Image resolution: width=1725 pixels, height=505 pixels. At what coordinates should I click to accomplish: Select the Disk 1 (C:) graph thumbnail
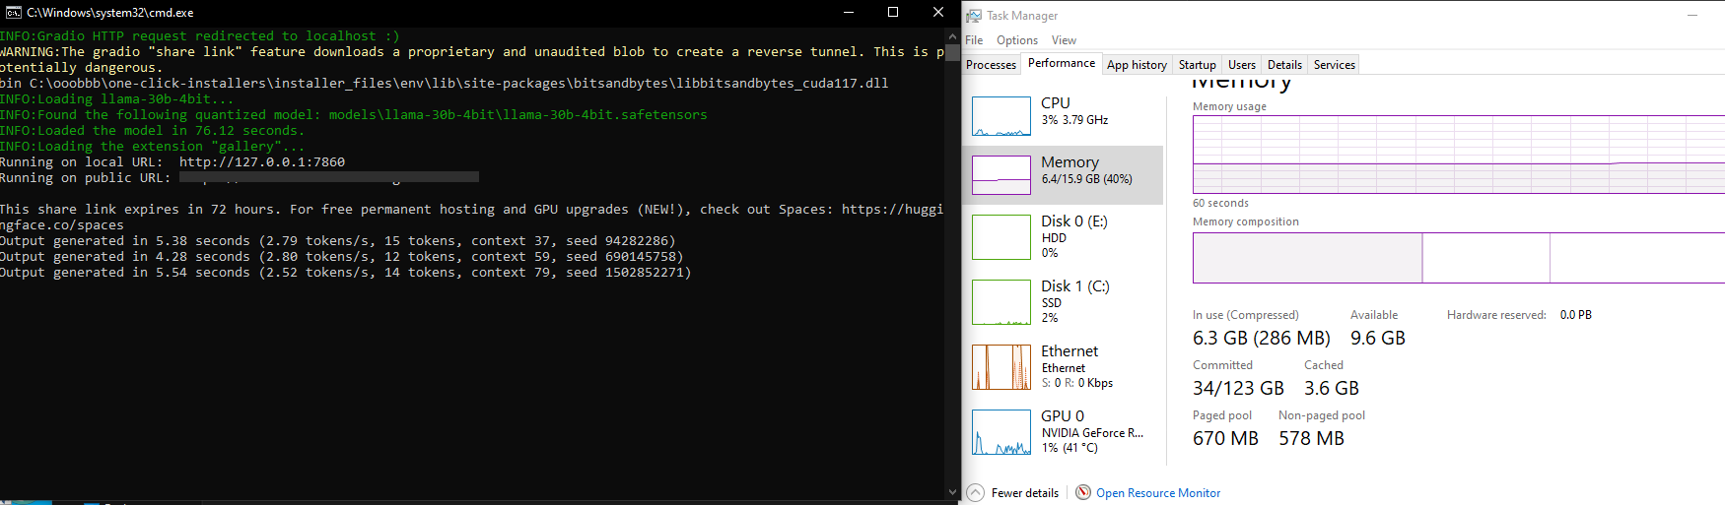coord(1001,302)
